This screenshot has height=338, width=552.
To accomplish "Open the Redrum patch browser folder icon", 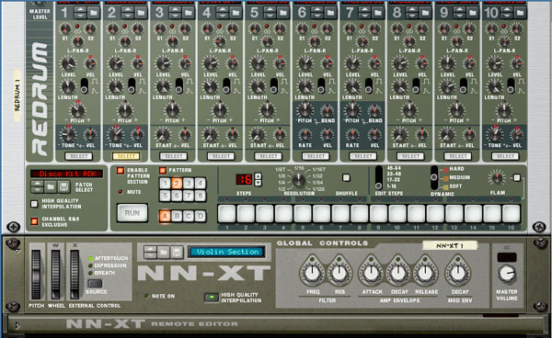I will pos(51,186).
